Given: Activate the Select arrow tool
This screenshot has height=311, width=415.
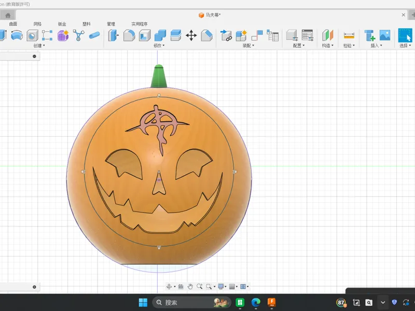Looking at the screenshot, I should pos(405,35).
